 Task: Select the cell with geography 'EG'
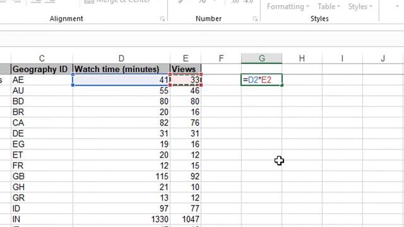[42, 144]
